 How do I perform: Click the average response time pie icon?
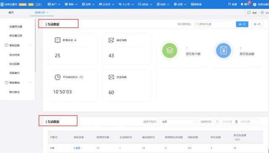(58, 77)
